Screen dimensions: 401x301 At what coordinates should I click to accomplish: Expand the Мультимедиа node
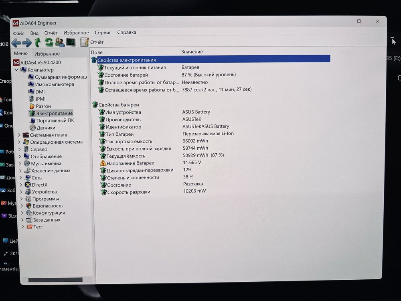(x=20, y=163)
